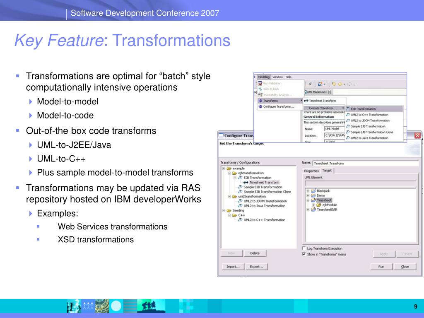424x318 pixels.
Task: Select EJB Transformation in the submenu
Action: pyautogui.click(x=374, y=109)
